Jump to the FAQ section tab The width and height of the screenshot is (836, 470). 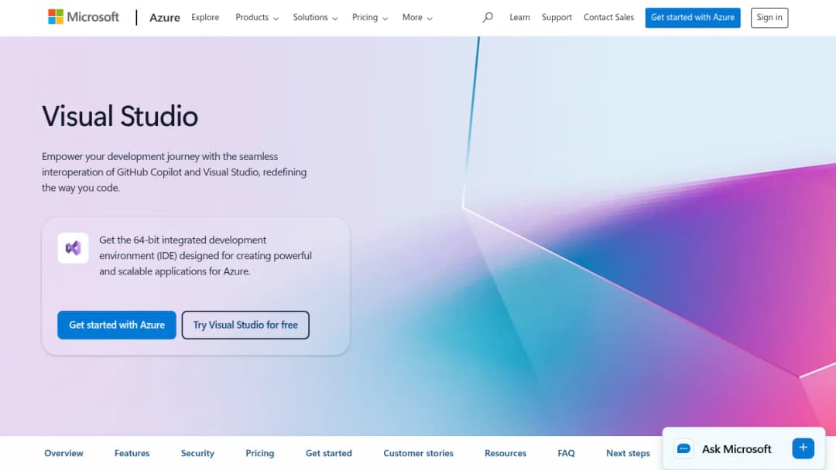(566, 453)
